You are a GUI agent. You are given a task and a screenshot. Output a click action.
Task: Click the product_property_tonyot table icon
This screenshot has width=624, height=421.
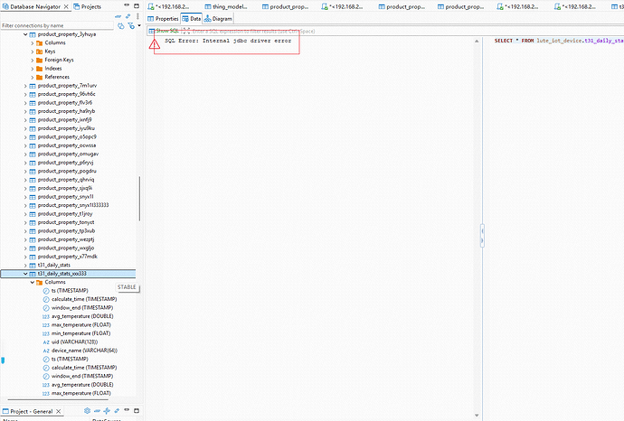pyautogui.click(x=33, y=222)
